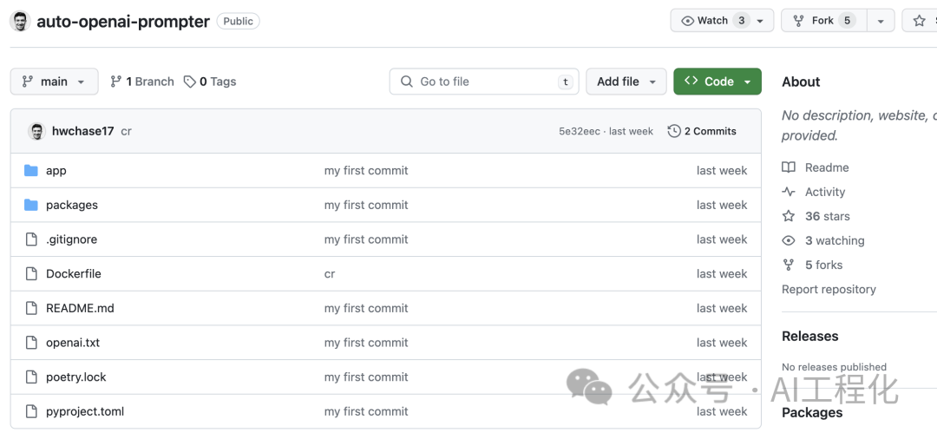Open the Add file dropdown

coord(626,82)
